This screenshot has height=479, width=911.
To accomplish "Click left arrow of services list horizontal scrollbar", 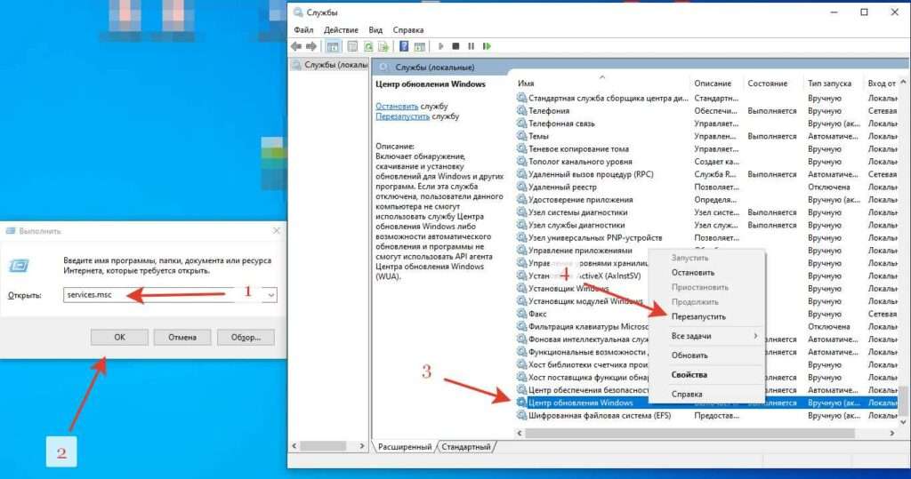I will 520,433.
